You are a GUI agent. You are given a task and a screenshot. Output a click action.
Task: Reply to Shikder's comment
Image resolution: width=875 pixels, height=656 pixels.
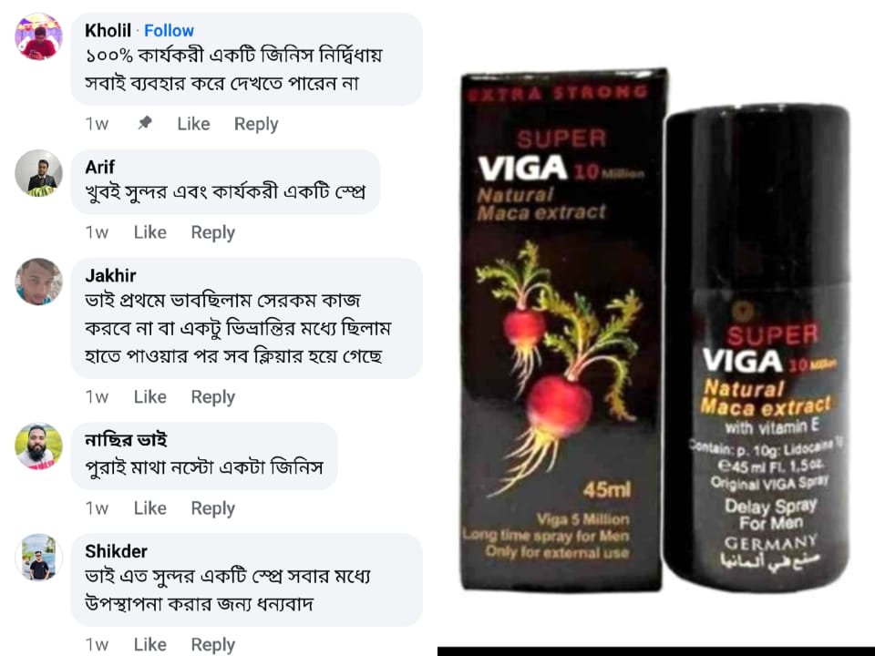point(213,645)
